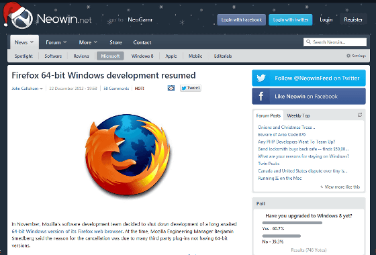Image resolution: width=376 pixels, height=255 pixels.
Task: Click Login with Facebook button
Action: tap(242, 19)
